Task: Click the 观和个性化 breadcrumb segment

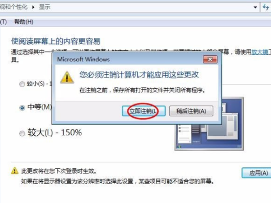Action: [x=14, y=7]
